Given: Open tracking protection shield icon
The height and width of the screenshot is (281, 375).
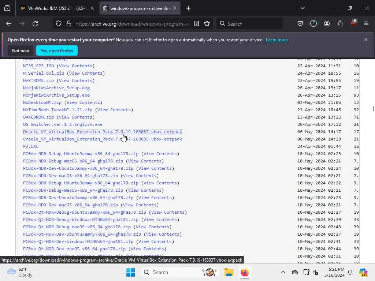Looking at the screenshot, I should pyautogui.click(x=59, y=24).
